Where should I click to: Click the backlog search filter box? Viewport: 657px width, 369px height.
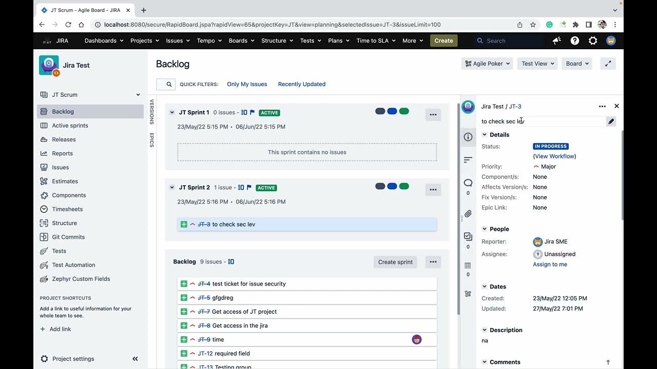point(166,84)
